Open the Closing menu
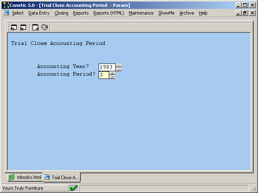 coord(61,13)
